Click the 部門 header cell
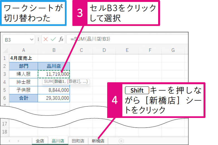Image resolution: width=218 pixels, height=145 pixels. (23, 66)
